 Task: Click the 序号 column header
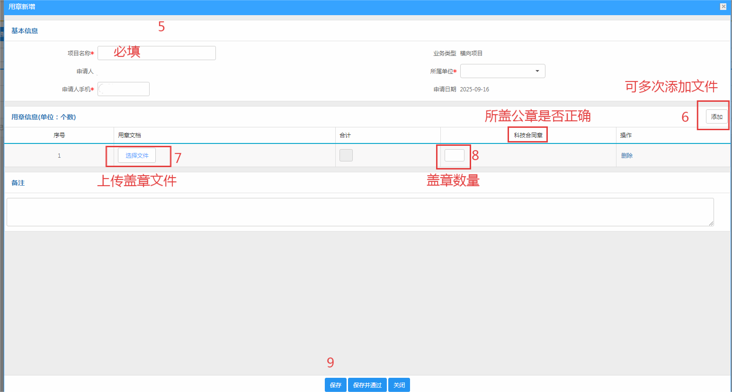(59, 135)
